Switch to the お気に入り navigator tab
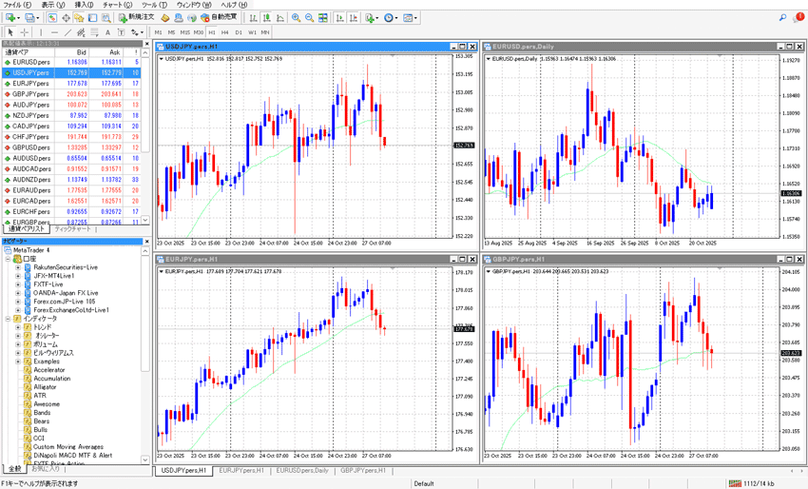Screen dimensions: 808x489 tap(46, 469)
